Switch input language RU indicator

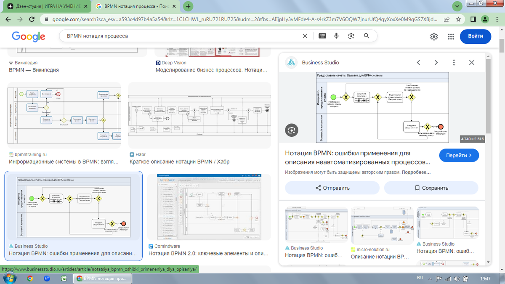pyautogui.click(x=420, y=278)
